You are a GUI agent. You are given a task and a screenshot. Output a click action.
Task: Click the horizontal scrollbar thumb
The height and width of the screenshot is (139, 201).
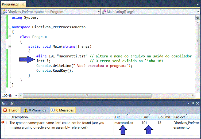[x=87, y=95]
